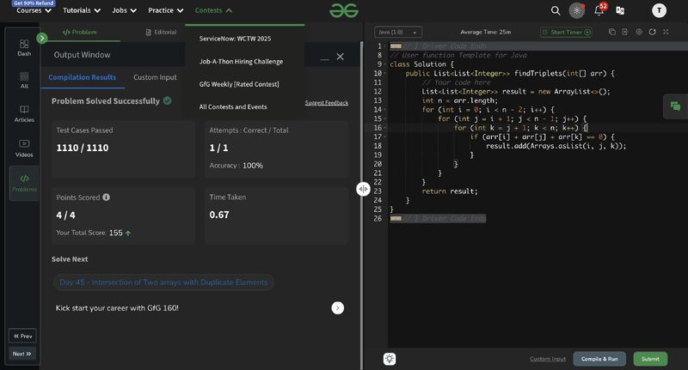The width and height of the screenshot is (688, 370).
Task: Click the green sidebar collapse arrow
Action: pyautogui.click(x=41, y=38)
